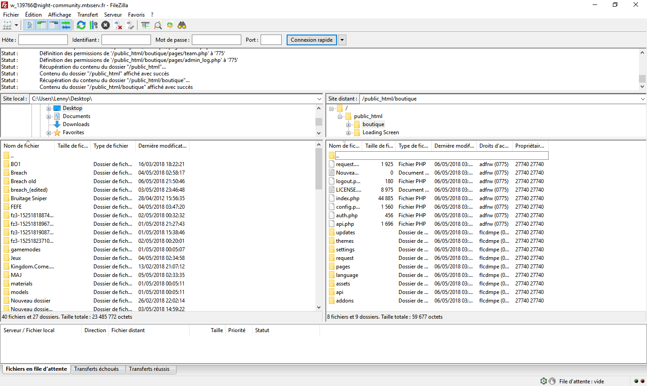
Task: Select the local gamemodes folder icon
Action: pos(6,250)
